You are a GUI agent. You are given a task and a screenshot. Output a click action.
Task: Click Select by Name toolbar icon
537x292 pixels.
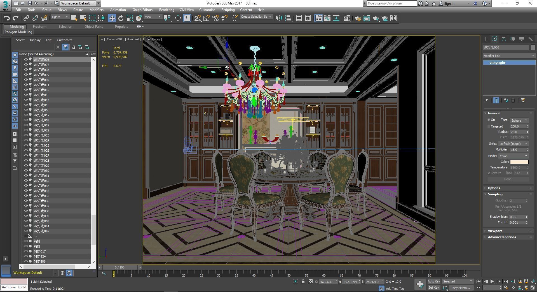(x=83, y=18)
